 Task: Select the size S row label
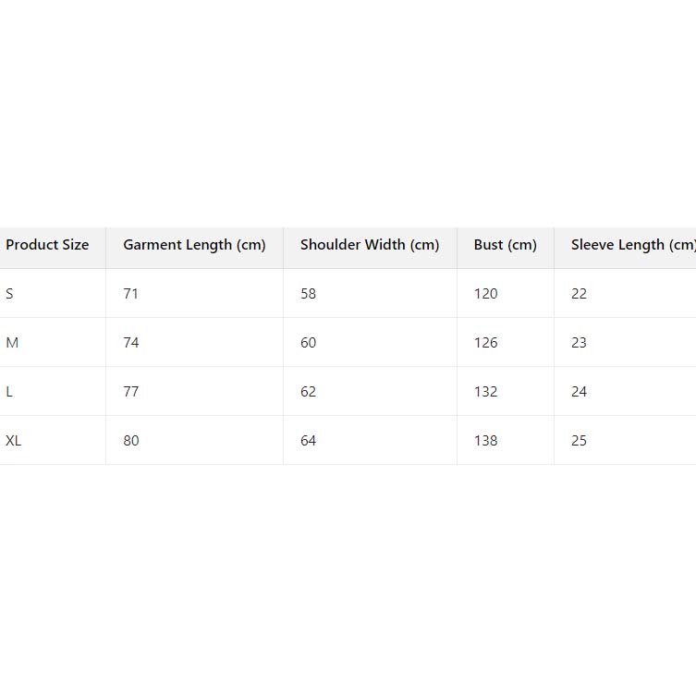10,294
